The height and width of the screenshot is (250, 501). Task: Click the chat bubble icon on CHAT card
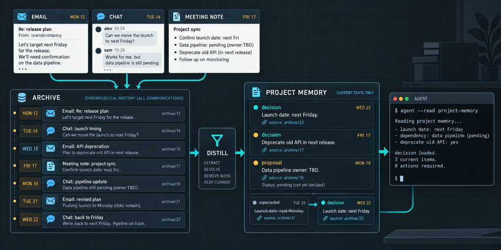(x=101, y=17)
